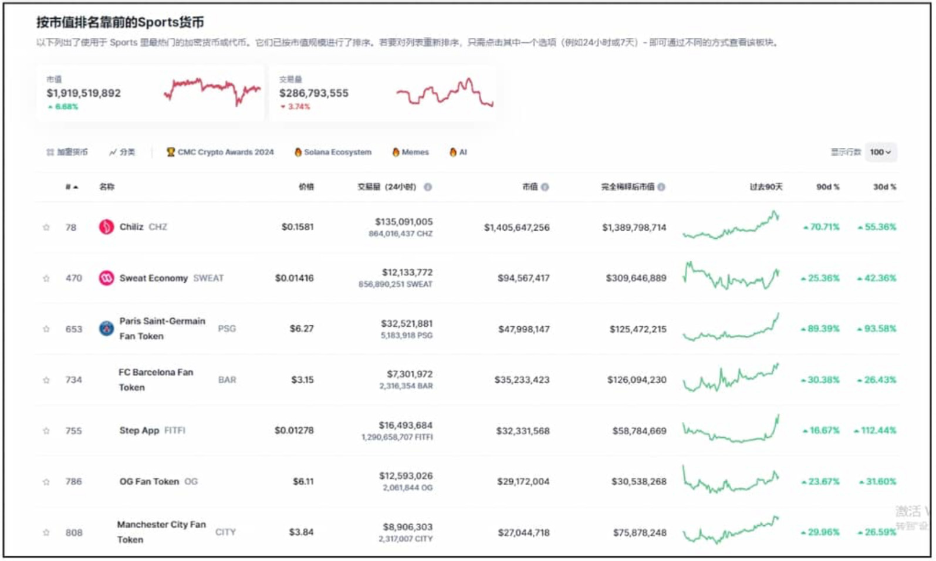Open Sweat Economy coin page
The image size is (936, 561).
tap(153, 278)
